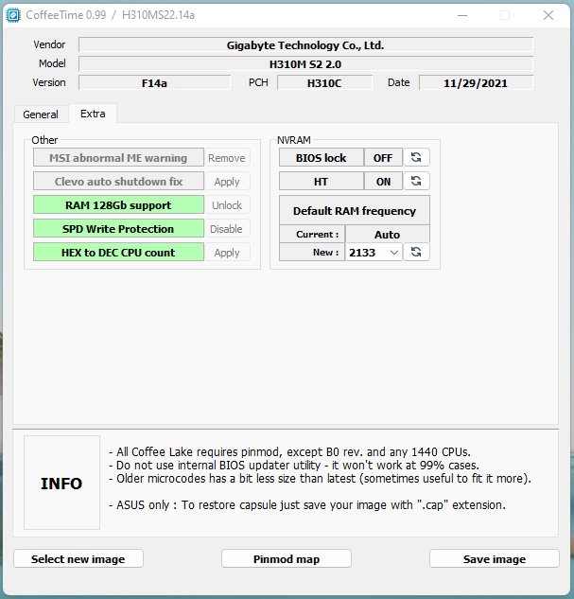Click the Clevo auto shutdown fix label
The height and width of the screenshot is (599, 574).
(x=118, y=182)
